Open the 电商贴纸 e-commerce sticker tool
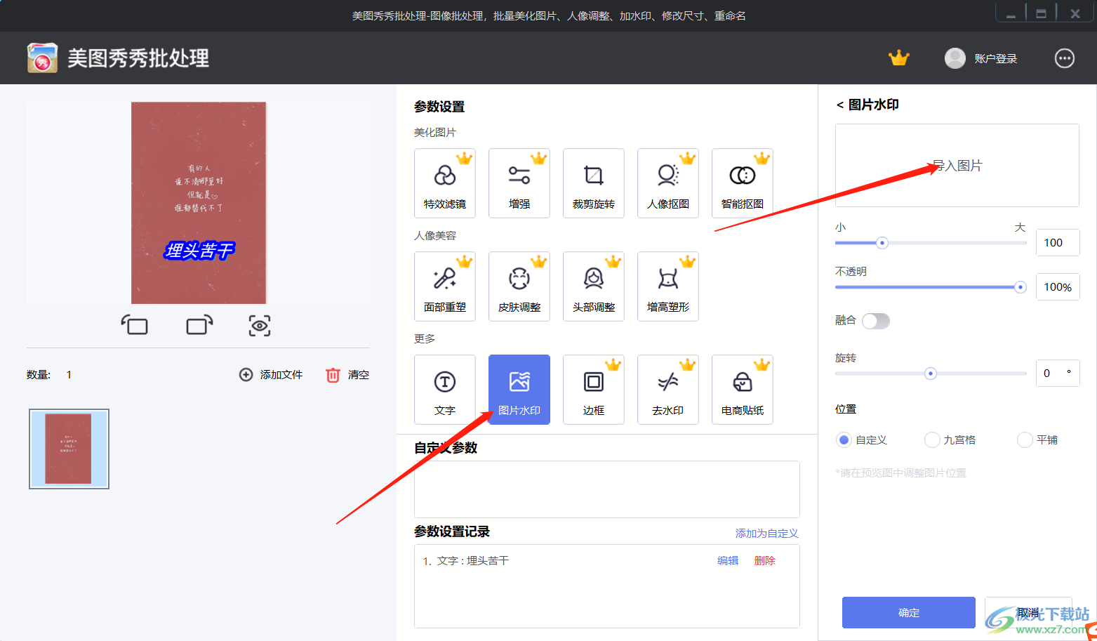The width and height of the screenshot is (1097, 641). pos(743,390)
